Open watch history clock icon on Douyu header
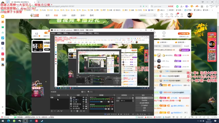The width and height of the screenshot is (219, 123). point(162,14)
